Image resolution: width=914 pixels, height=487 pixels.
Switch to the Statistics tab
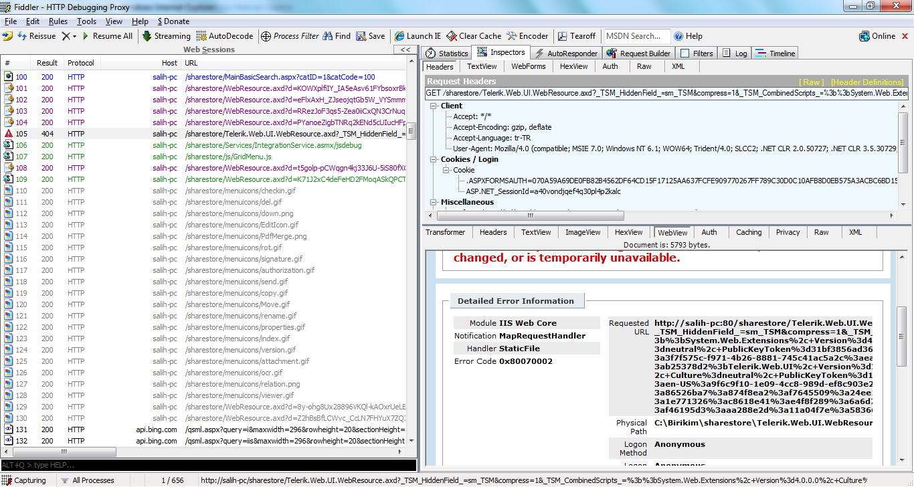446,54
